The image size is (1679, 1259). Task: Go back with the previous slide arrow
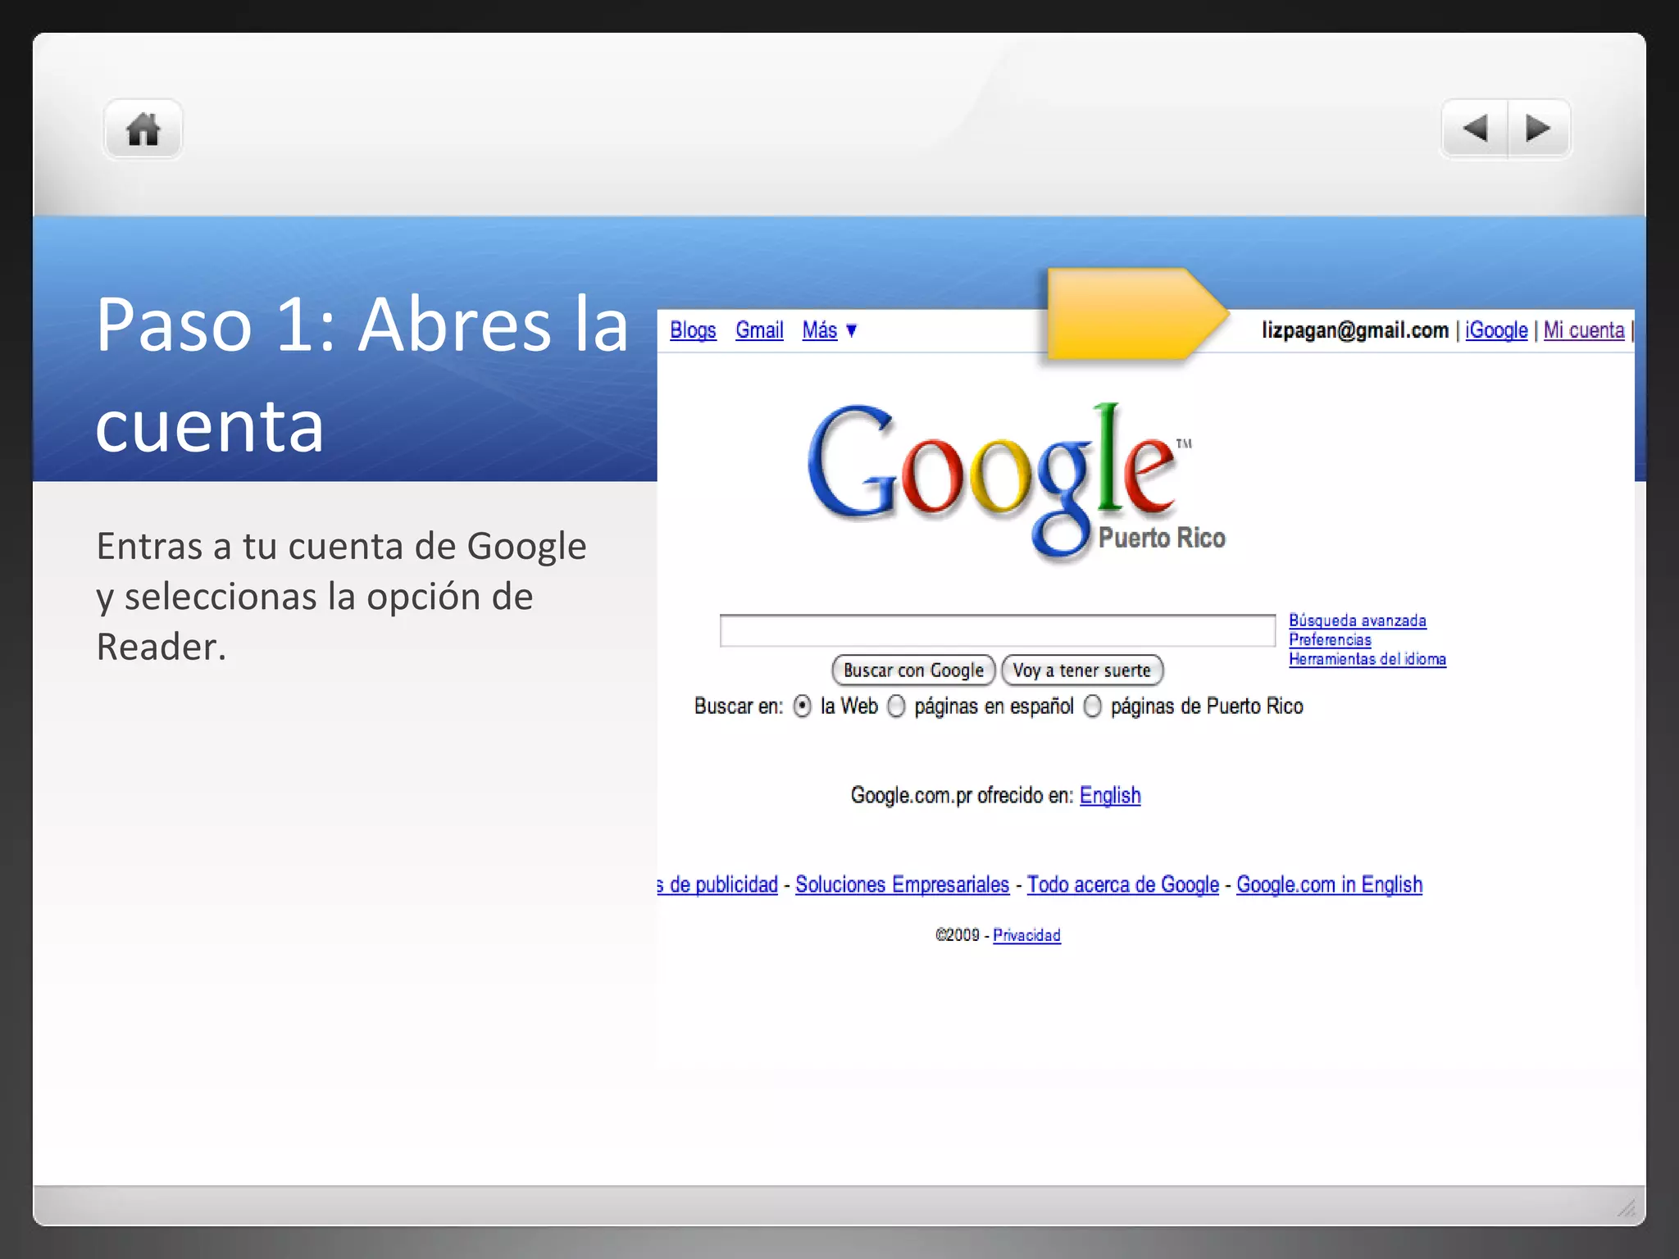(x=1475, y=129)
